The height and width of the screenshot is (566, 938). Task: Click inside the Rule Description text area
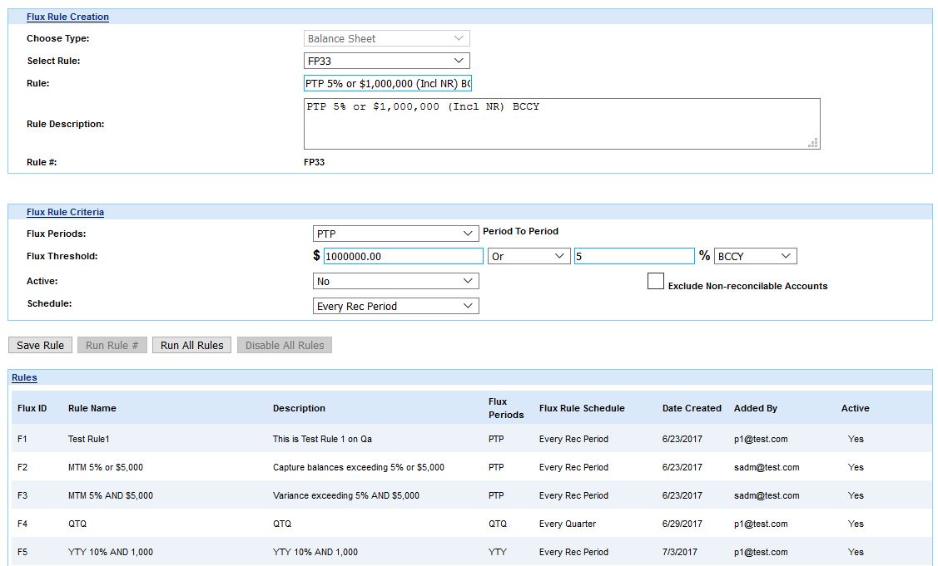(x=558, y=123)
